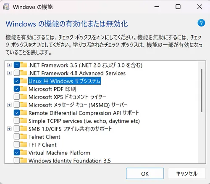Uncheck the Virtual Machine Platform checkbox
Image resolution: width=210 pixels, height=184 pixels.
[17, 152]
